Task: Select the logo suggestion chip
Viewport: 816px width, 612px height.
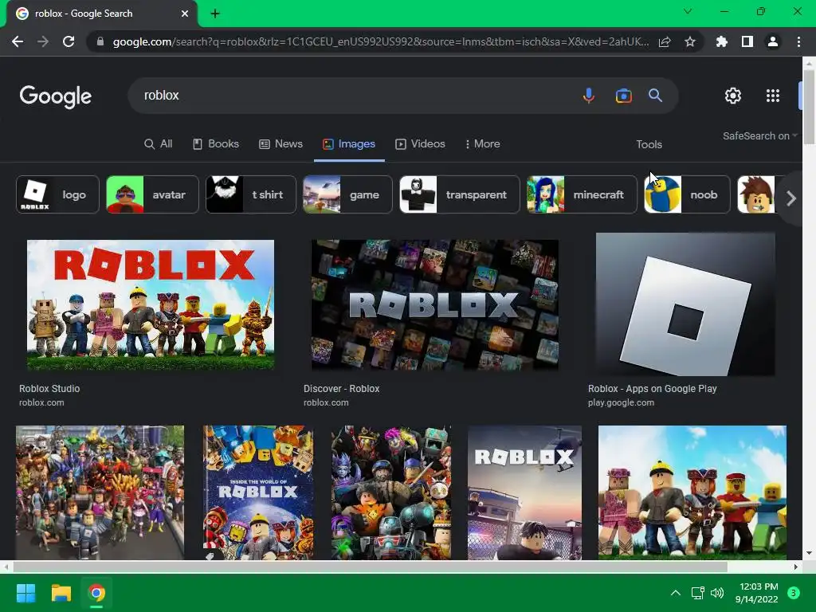Action: (x=57, y=194)
